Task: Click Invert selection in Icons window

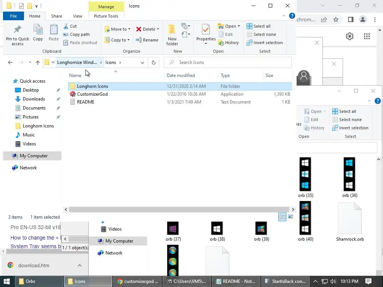Action: 264,43
